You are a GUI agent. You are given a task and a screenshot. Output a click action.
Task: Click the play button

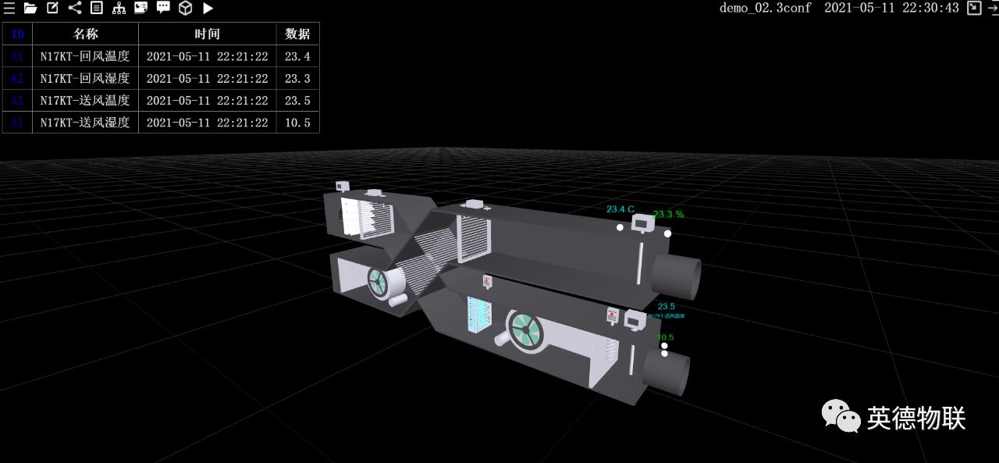(208, 8)
